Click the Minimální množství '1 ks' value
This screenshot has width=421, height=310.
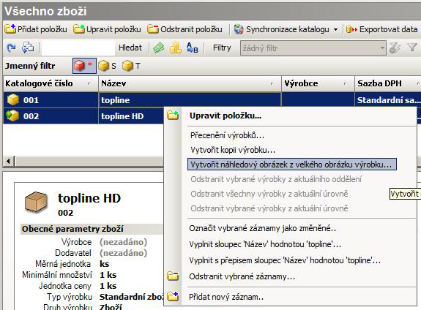click(108, 275)
